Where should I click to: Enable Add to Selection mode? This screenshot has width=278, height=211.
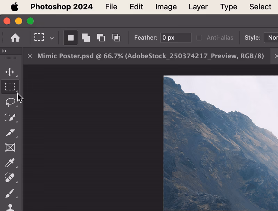pyautogui.click(x=86, y=37)
